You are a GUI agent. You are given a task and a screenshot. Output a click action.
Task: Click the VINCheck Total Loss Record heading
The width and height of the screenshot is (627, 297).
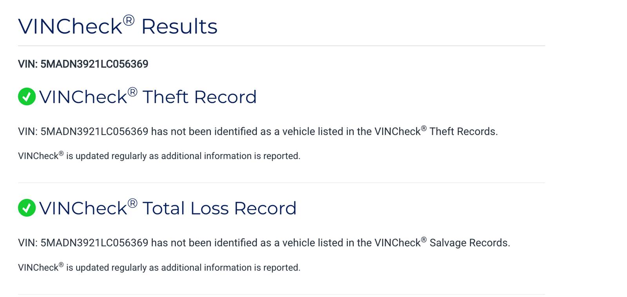168,208
